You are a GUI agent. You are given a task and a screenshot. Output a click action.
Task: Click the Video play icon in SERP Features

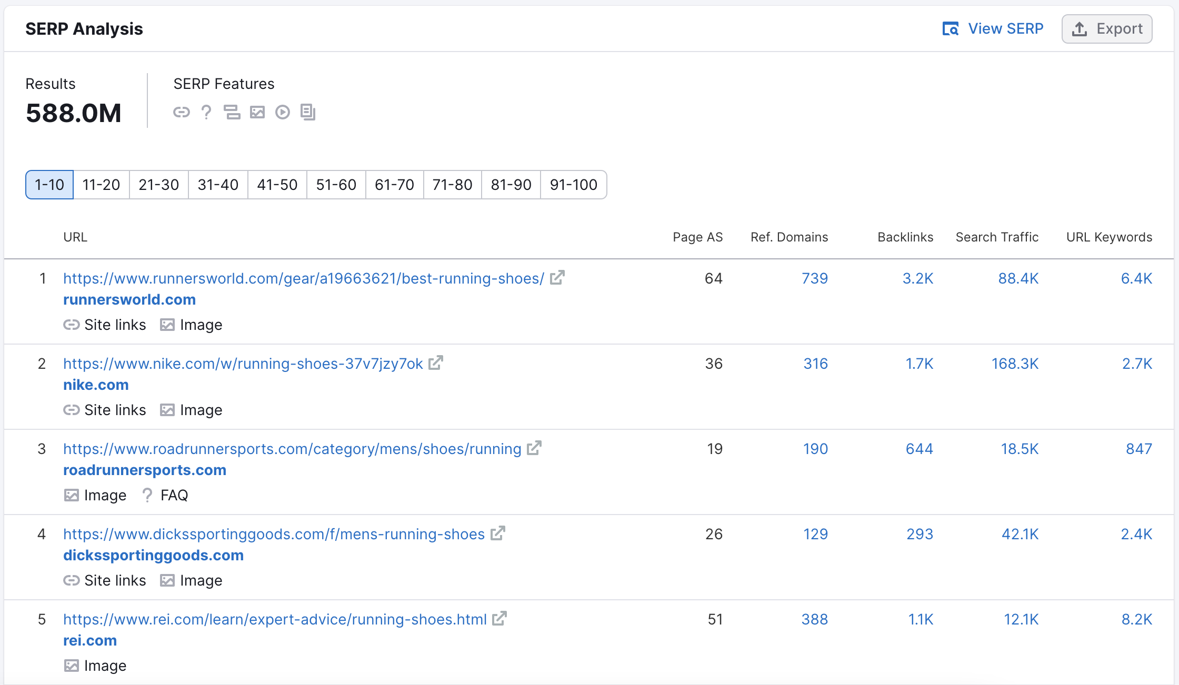283,112
